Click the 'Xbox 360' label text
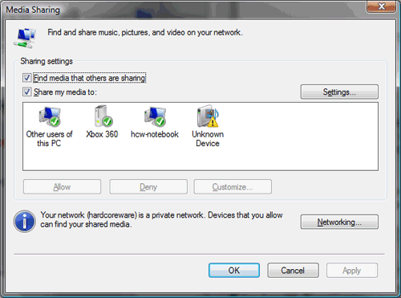 pos(102,134)
